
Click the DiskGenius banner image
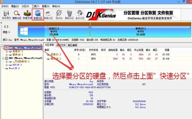[x=133, y=15]
